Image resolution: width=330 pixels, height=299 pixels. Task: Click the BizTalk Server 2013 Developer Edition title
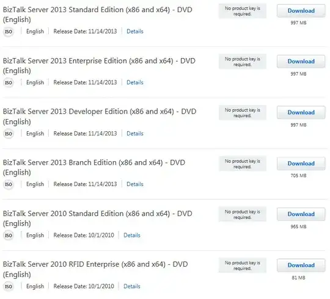[100, 117]
